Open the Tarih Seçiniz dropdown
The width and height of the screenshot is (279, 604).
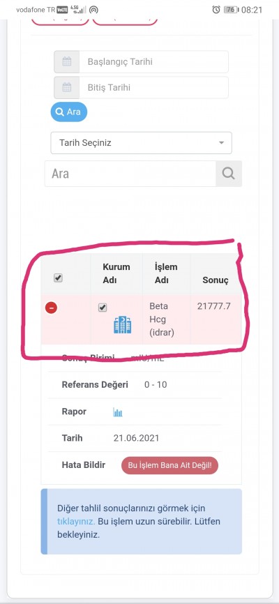[x=142, y=143]
